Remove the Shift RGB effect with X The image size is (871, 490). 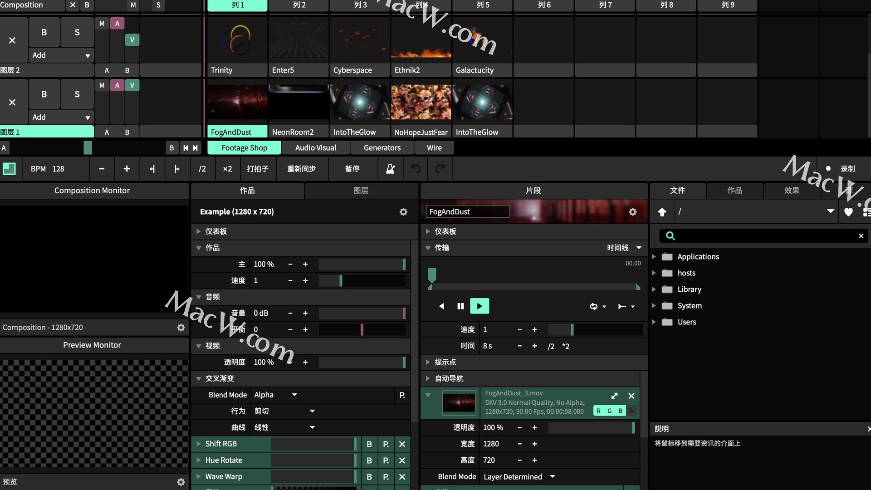click(402, 444)
